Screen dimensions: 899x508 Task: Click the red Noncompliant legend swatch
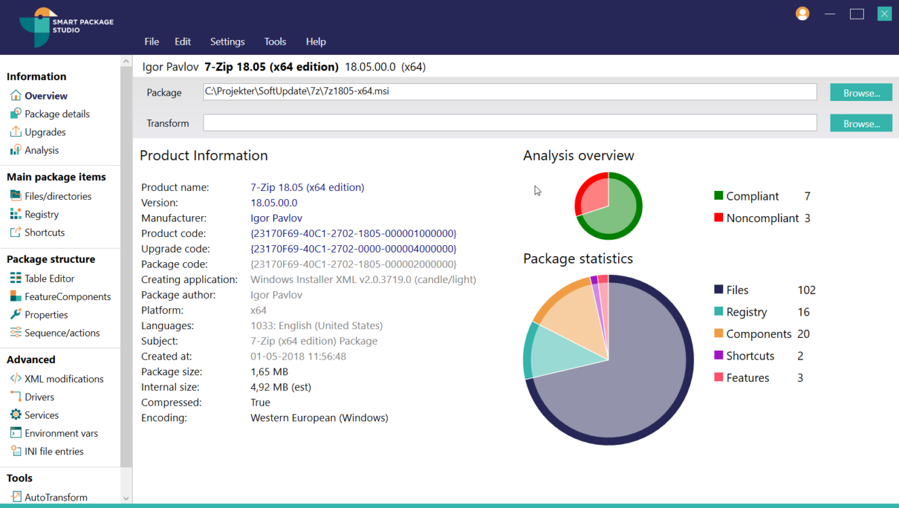[x=719, y=217]
